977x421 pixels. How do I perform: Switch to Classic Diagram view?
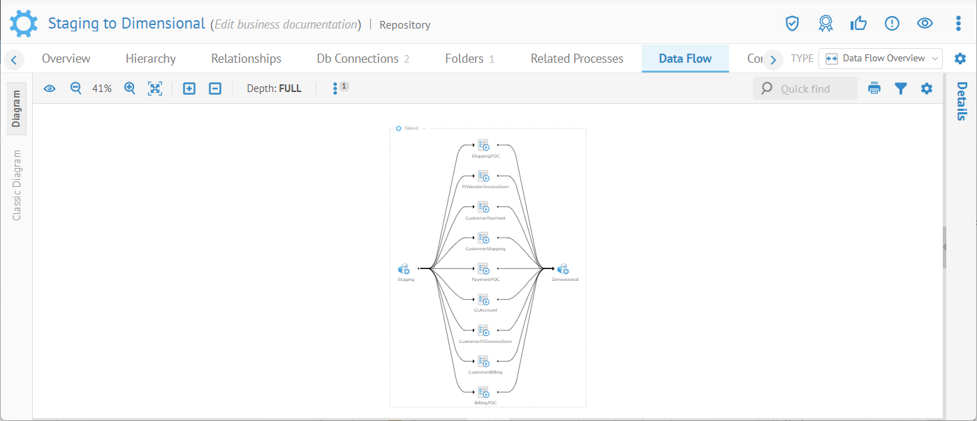[17, 185]
